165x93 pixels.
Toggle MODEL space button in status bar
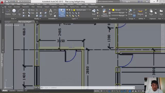coord(97,91)
